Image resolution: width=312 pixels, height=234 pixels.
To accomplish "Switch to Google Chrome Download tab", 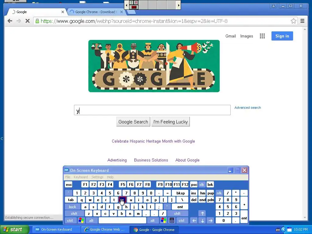I will [x=95, y=12].
